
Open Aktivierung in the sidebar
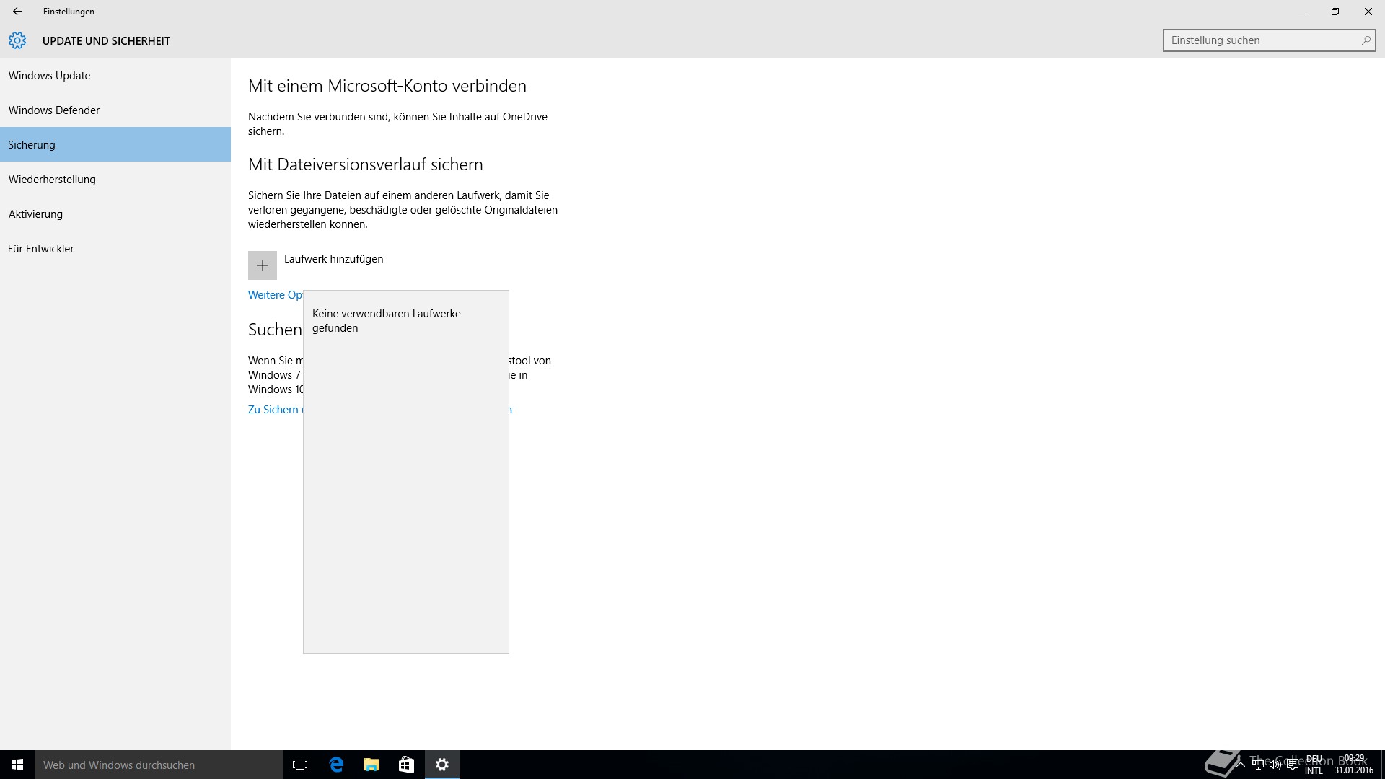click(115, 214)
